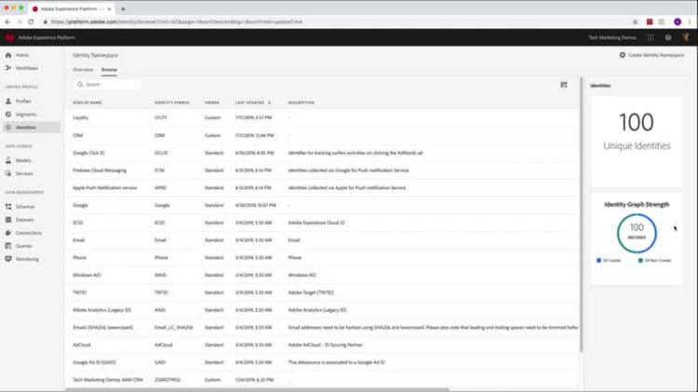Click the Description column header

click(x=301, y=102)
